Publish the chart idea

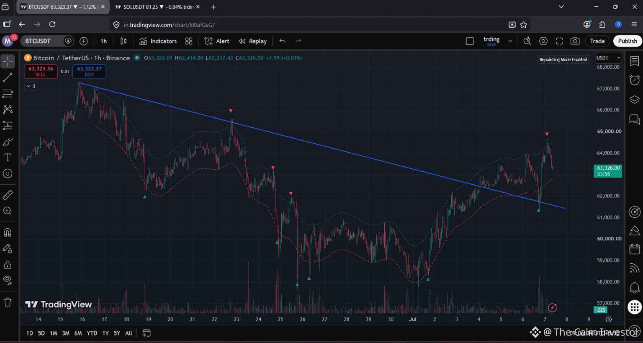[628, 41]
